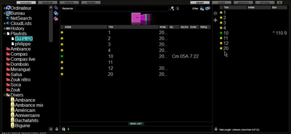
Task: Open the OPTIONS tab
Action: tap(265, 3)
